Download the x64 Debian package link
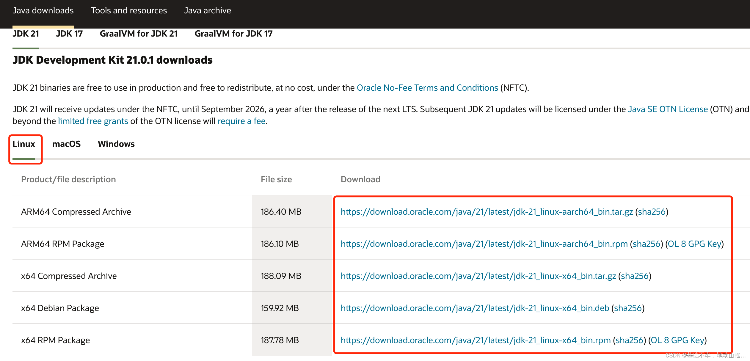The width and height of the screenshot is (750, 361). click(475, 308)
